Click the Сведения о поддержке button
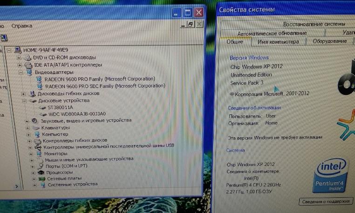This screenshot has width=355, height=213. [x=326, y=201]
